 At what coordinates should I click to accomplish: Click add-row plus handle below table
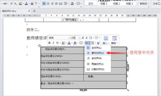(x=83, y=90)
